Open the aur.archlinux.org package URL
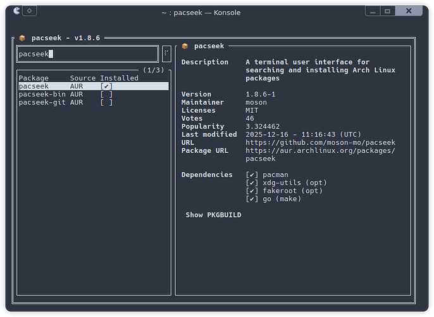Image resolution: width=434 pixels, height=317 pixels. click(x=320, y=155)
